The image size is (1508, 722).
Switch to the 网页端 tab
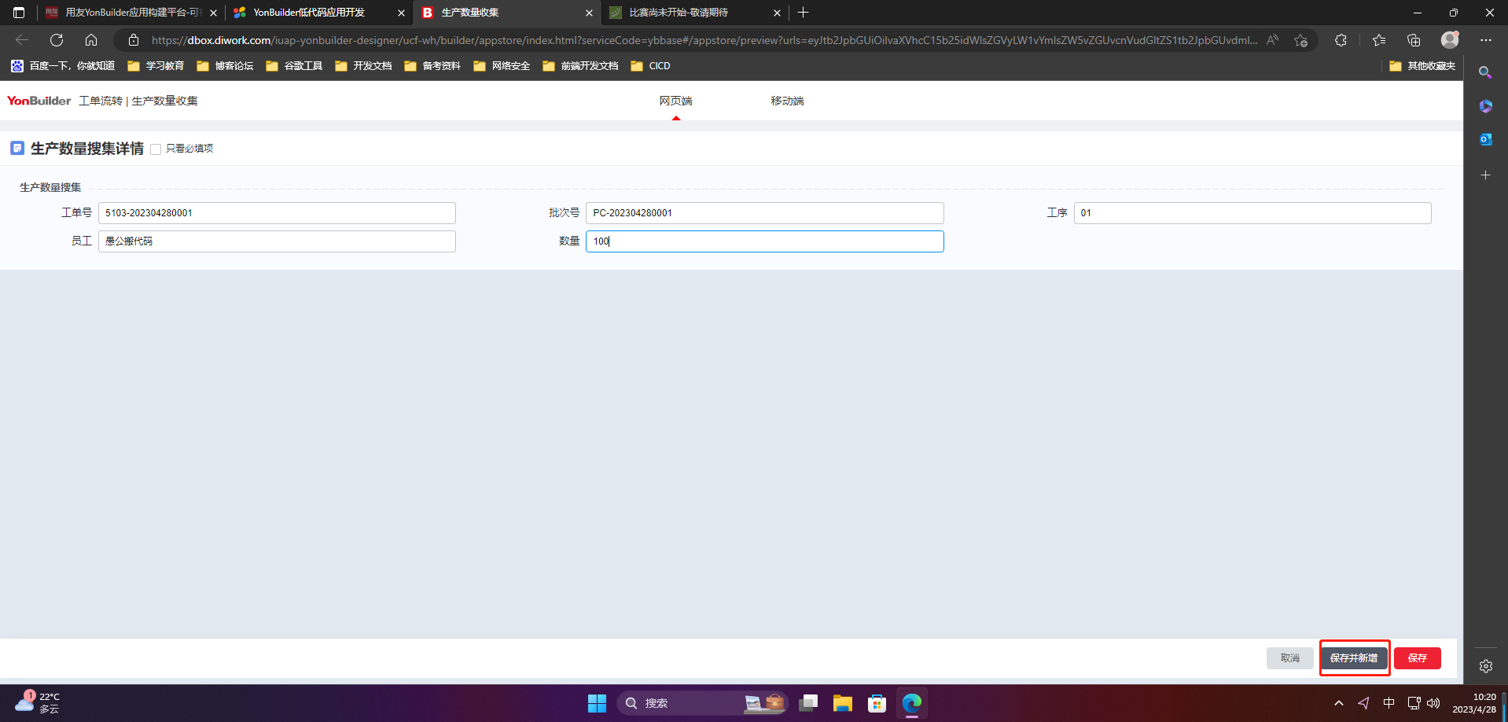point(675,101)
